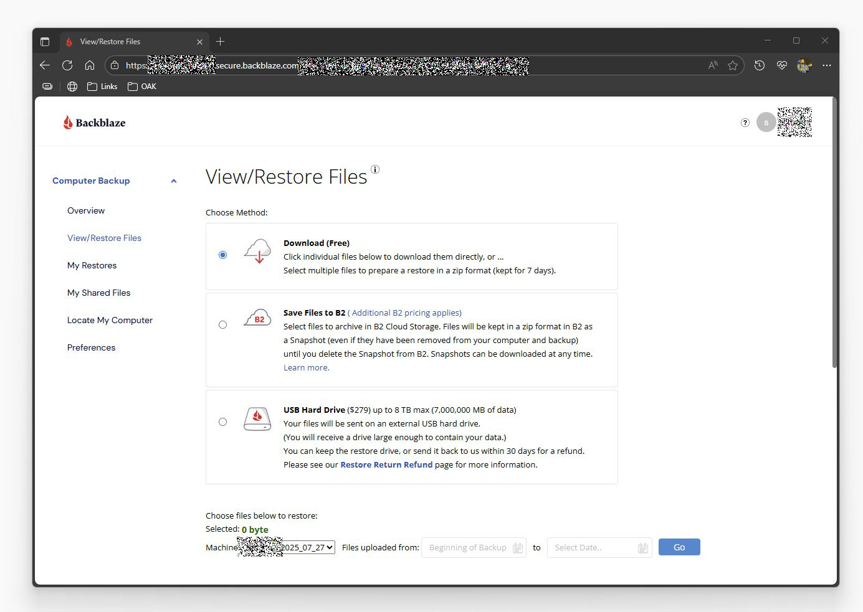Screen dimensions: 863x612
Task: Open calendar icon in Beginning of Backup field
Action: 517,548
